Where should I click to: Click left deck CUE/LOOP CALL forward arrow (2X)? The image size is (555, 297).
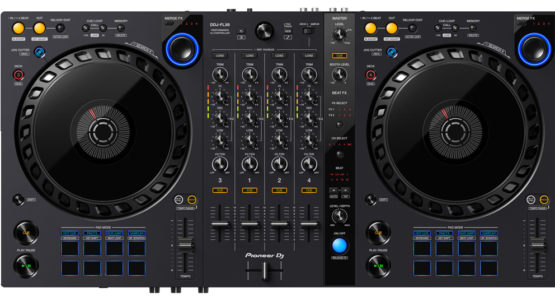click(103, 29)
